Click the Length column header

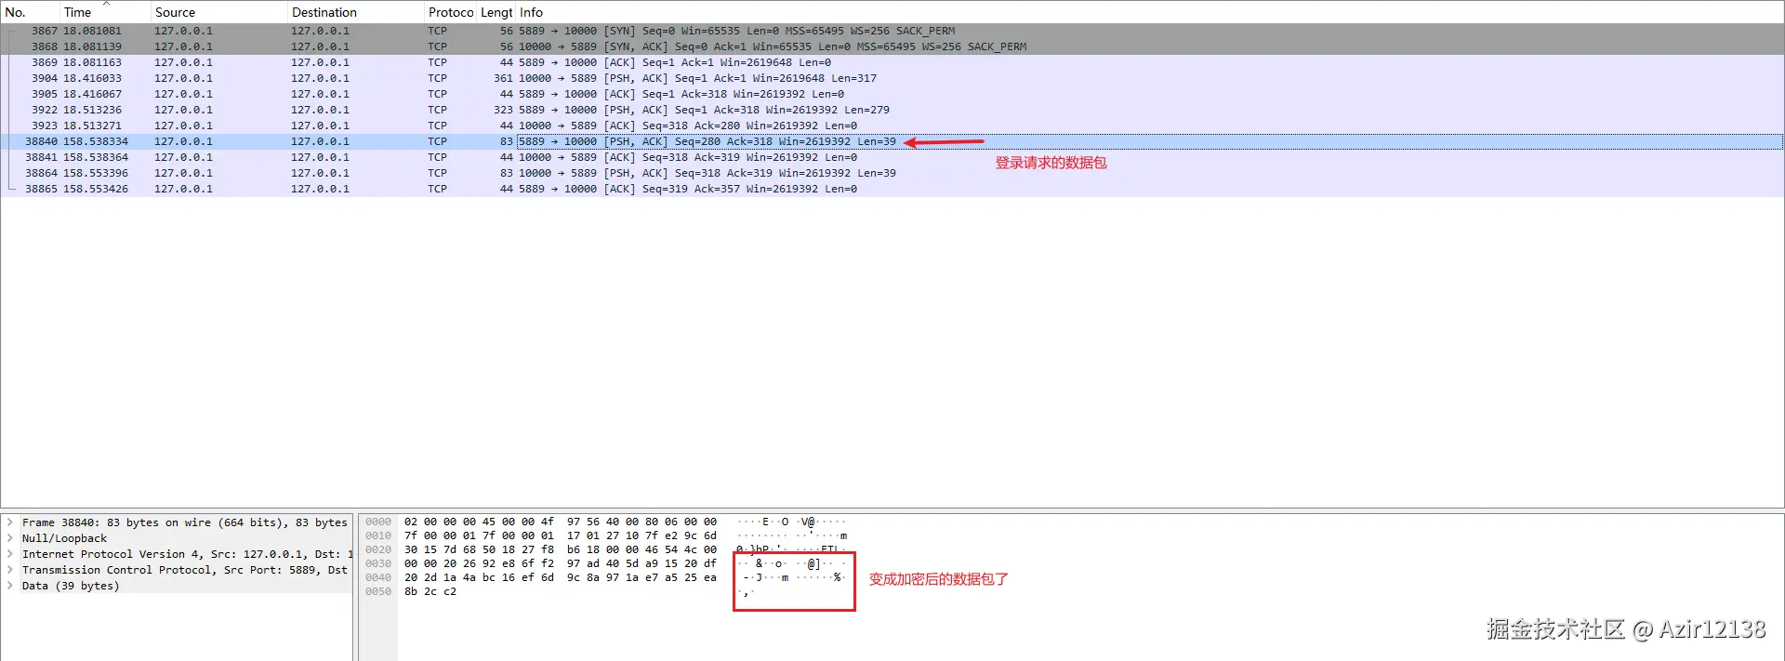pyautogui.click(x=496, y=12)
